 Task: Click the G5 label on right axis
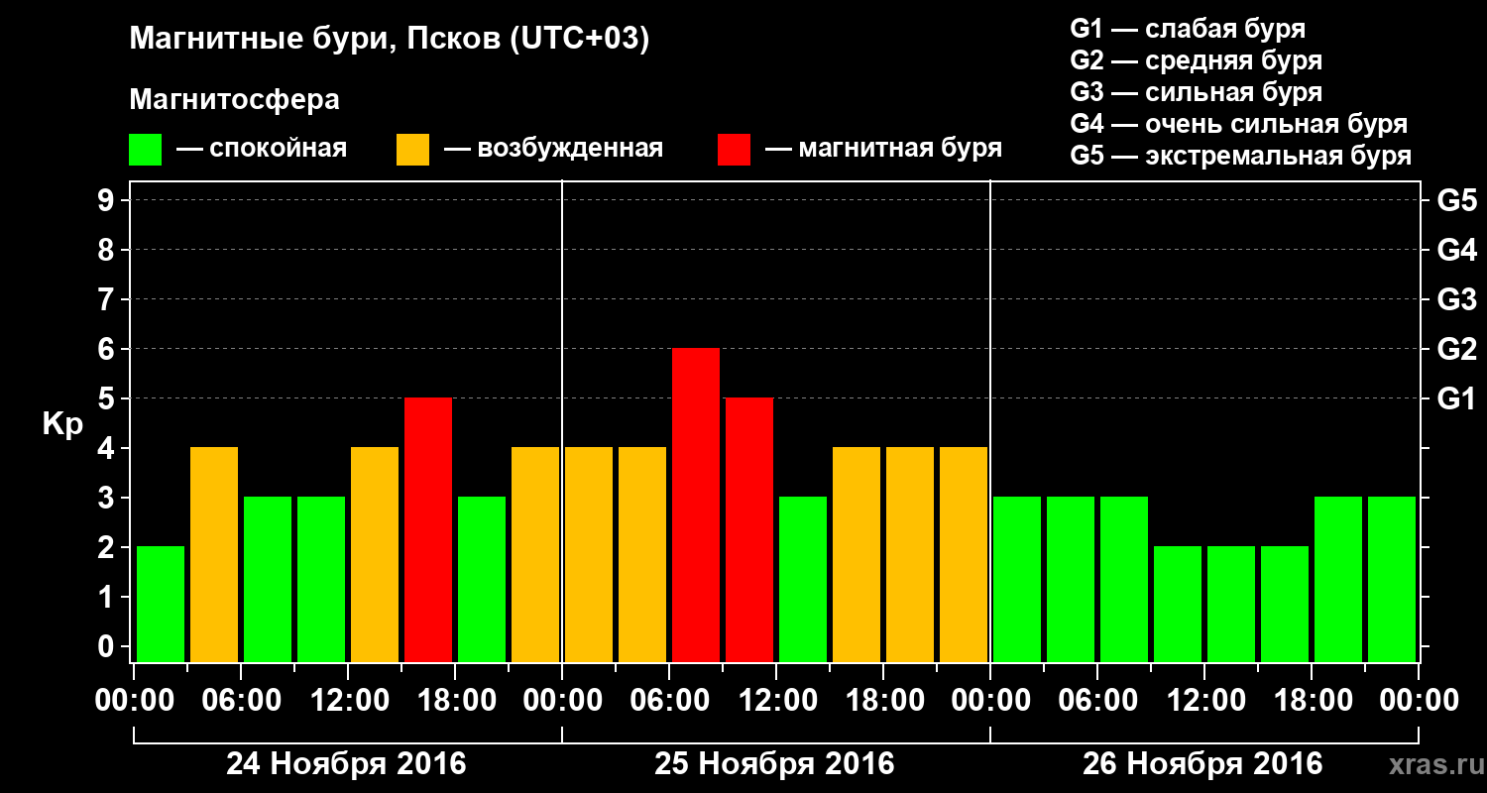point(1457,200)
